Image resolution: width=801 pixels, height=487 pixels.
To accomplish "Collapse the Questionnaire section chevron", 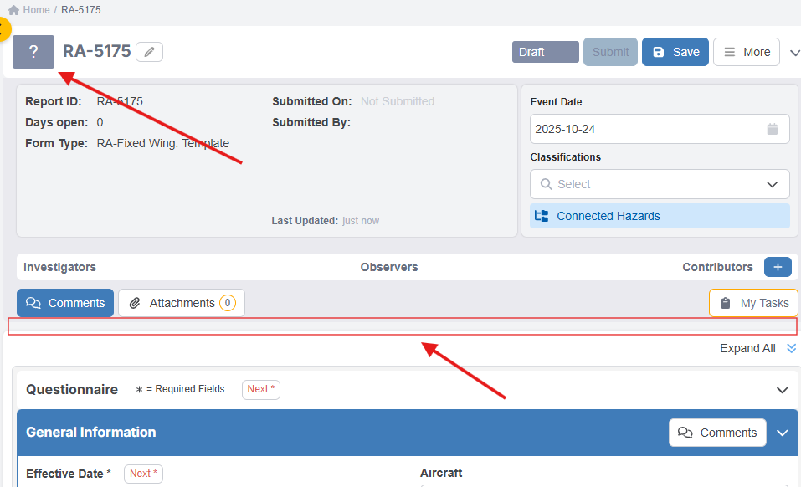I will [x=782, y=390].
